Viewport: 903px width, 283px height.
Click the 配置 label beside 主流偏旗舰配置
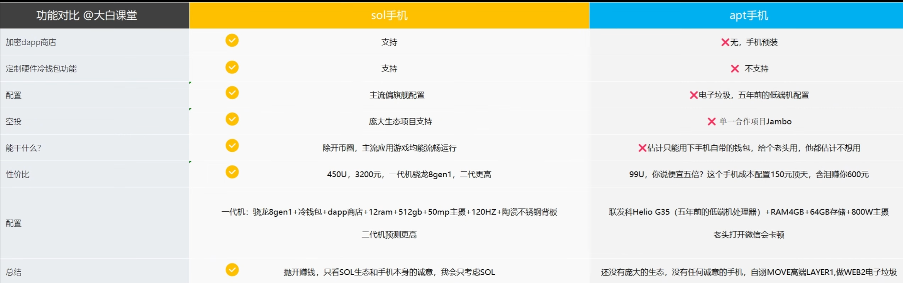tap(13, 95)
